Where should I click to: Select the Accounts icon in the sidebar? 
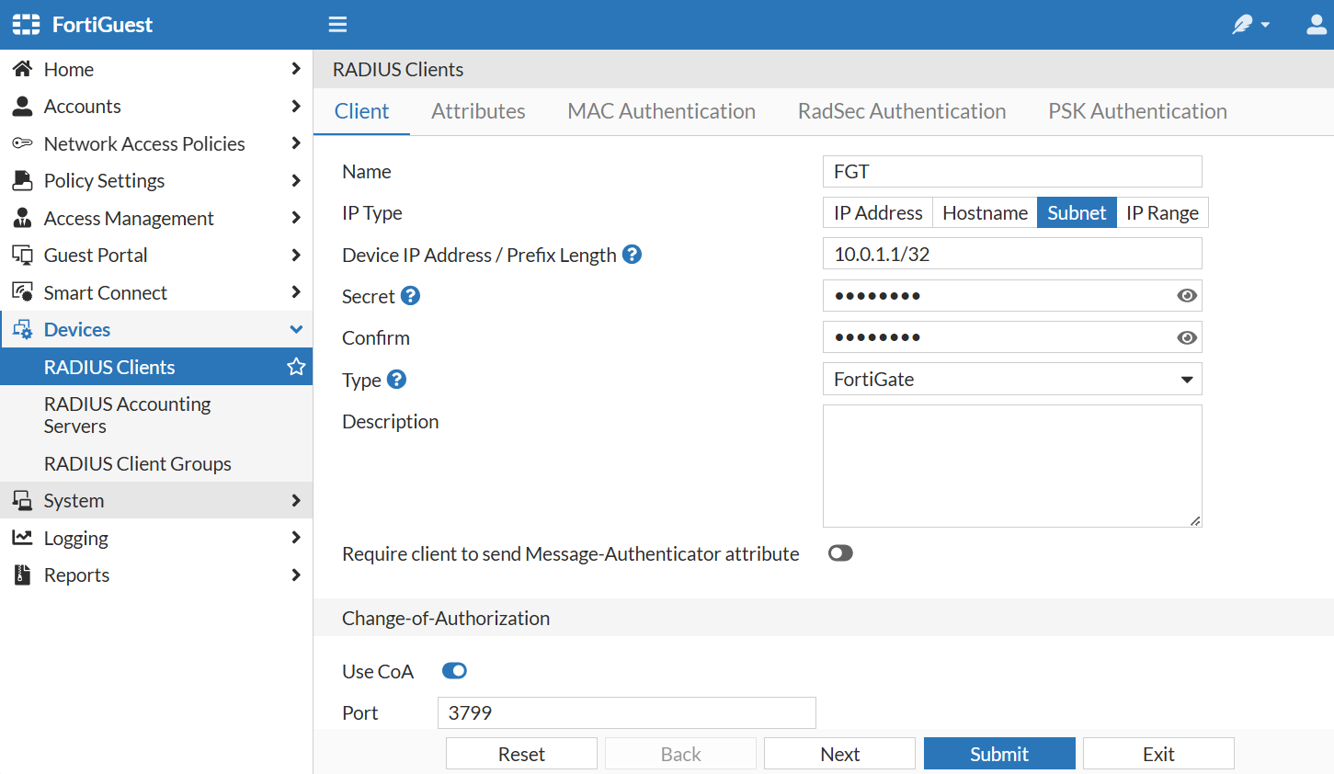pyautogui.click(x=21, y=106)
